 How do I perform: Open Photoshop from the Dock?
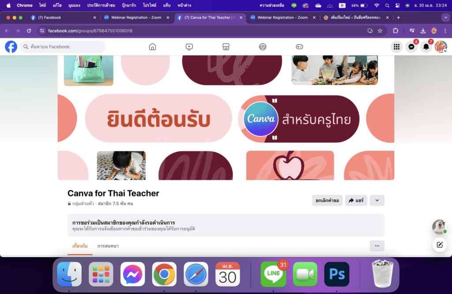tap(337, 274)
